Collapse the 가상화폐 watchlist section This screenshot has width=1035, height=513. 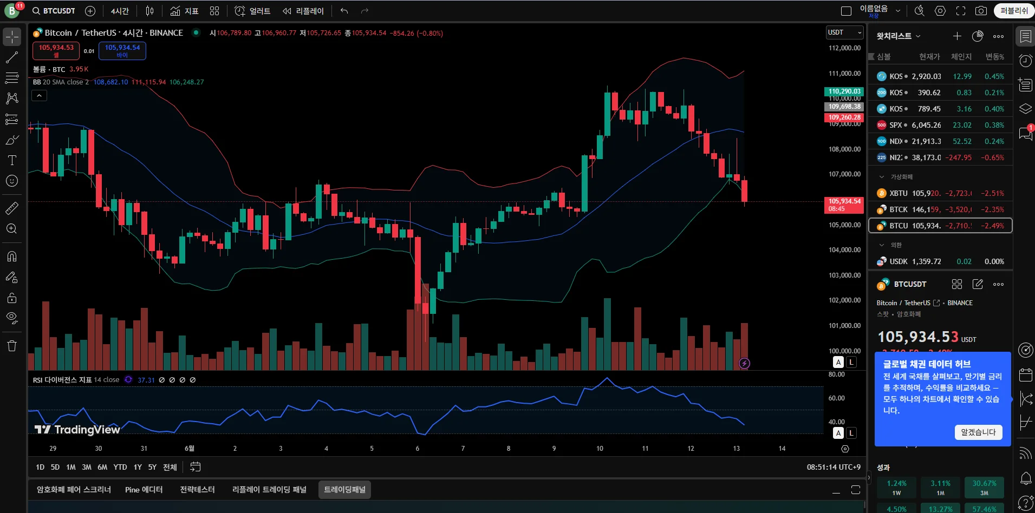(x=882, y=177)
